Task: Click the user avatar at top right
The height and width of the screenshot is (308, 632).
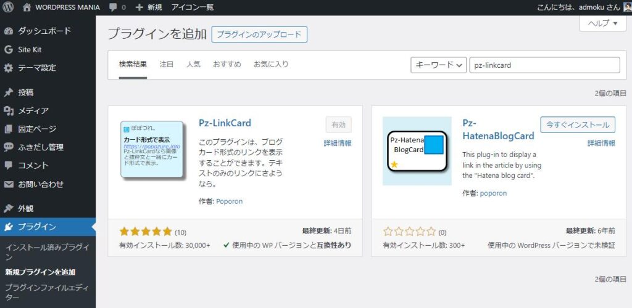Action: coord(627,7)
